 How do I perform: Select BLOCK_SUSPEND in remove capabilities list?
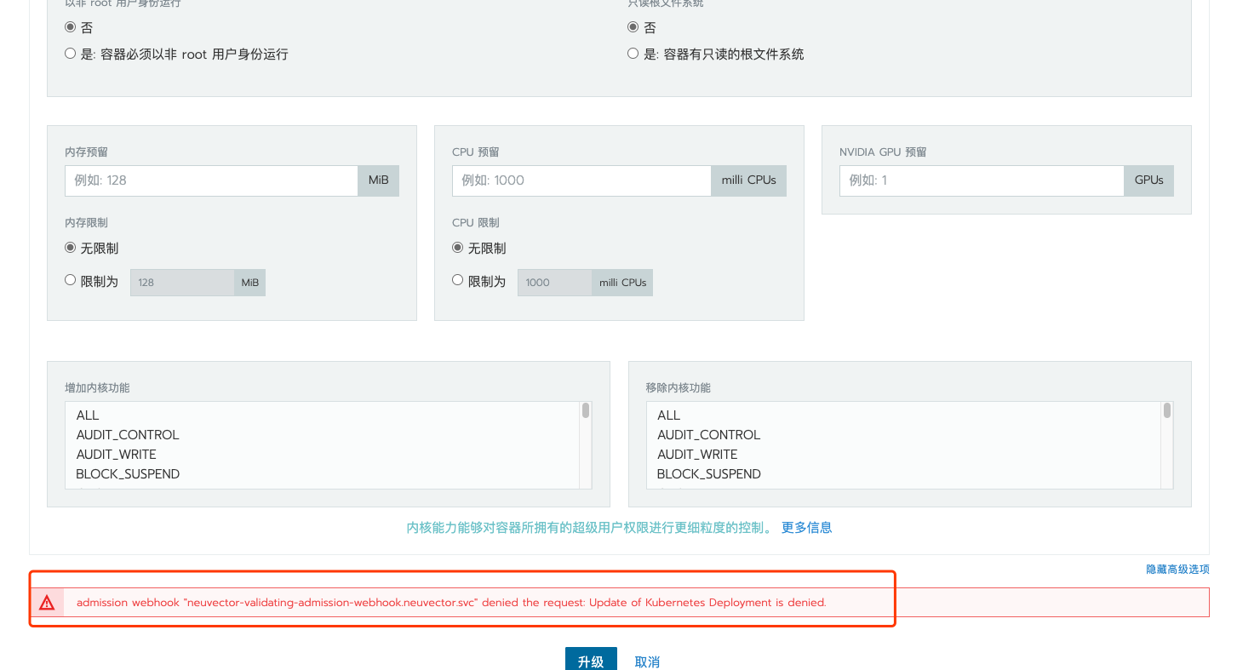(x=708, y=474)
